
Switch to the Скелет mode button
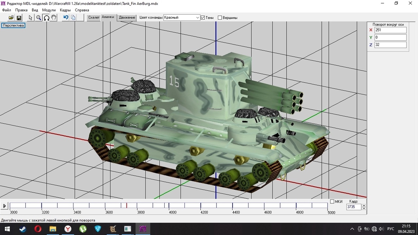tap(94, 18)
